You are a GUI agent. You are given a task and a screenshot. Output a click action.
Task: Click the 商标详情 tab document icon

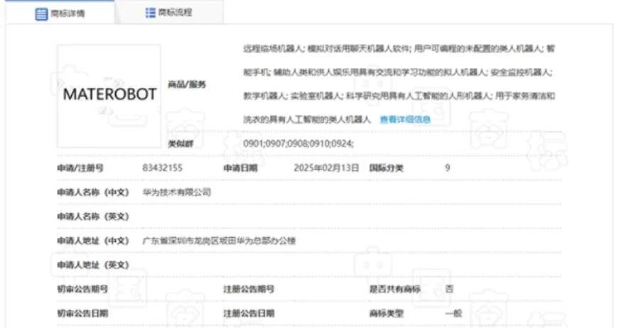pos(41,14)
